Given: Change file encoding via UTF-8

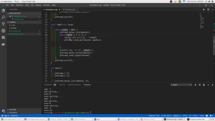Looking at the screenshot, I should tap(185, 116).
